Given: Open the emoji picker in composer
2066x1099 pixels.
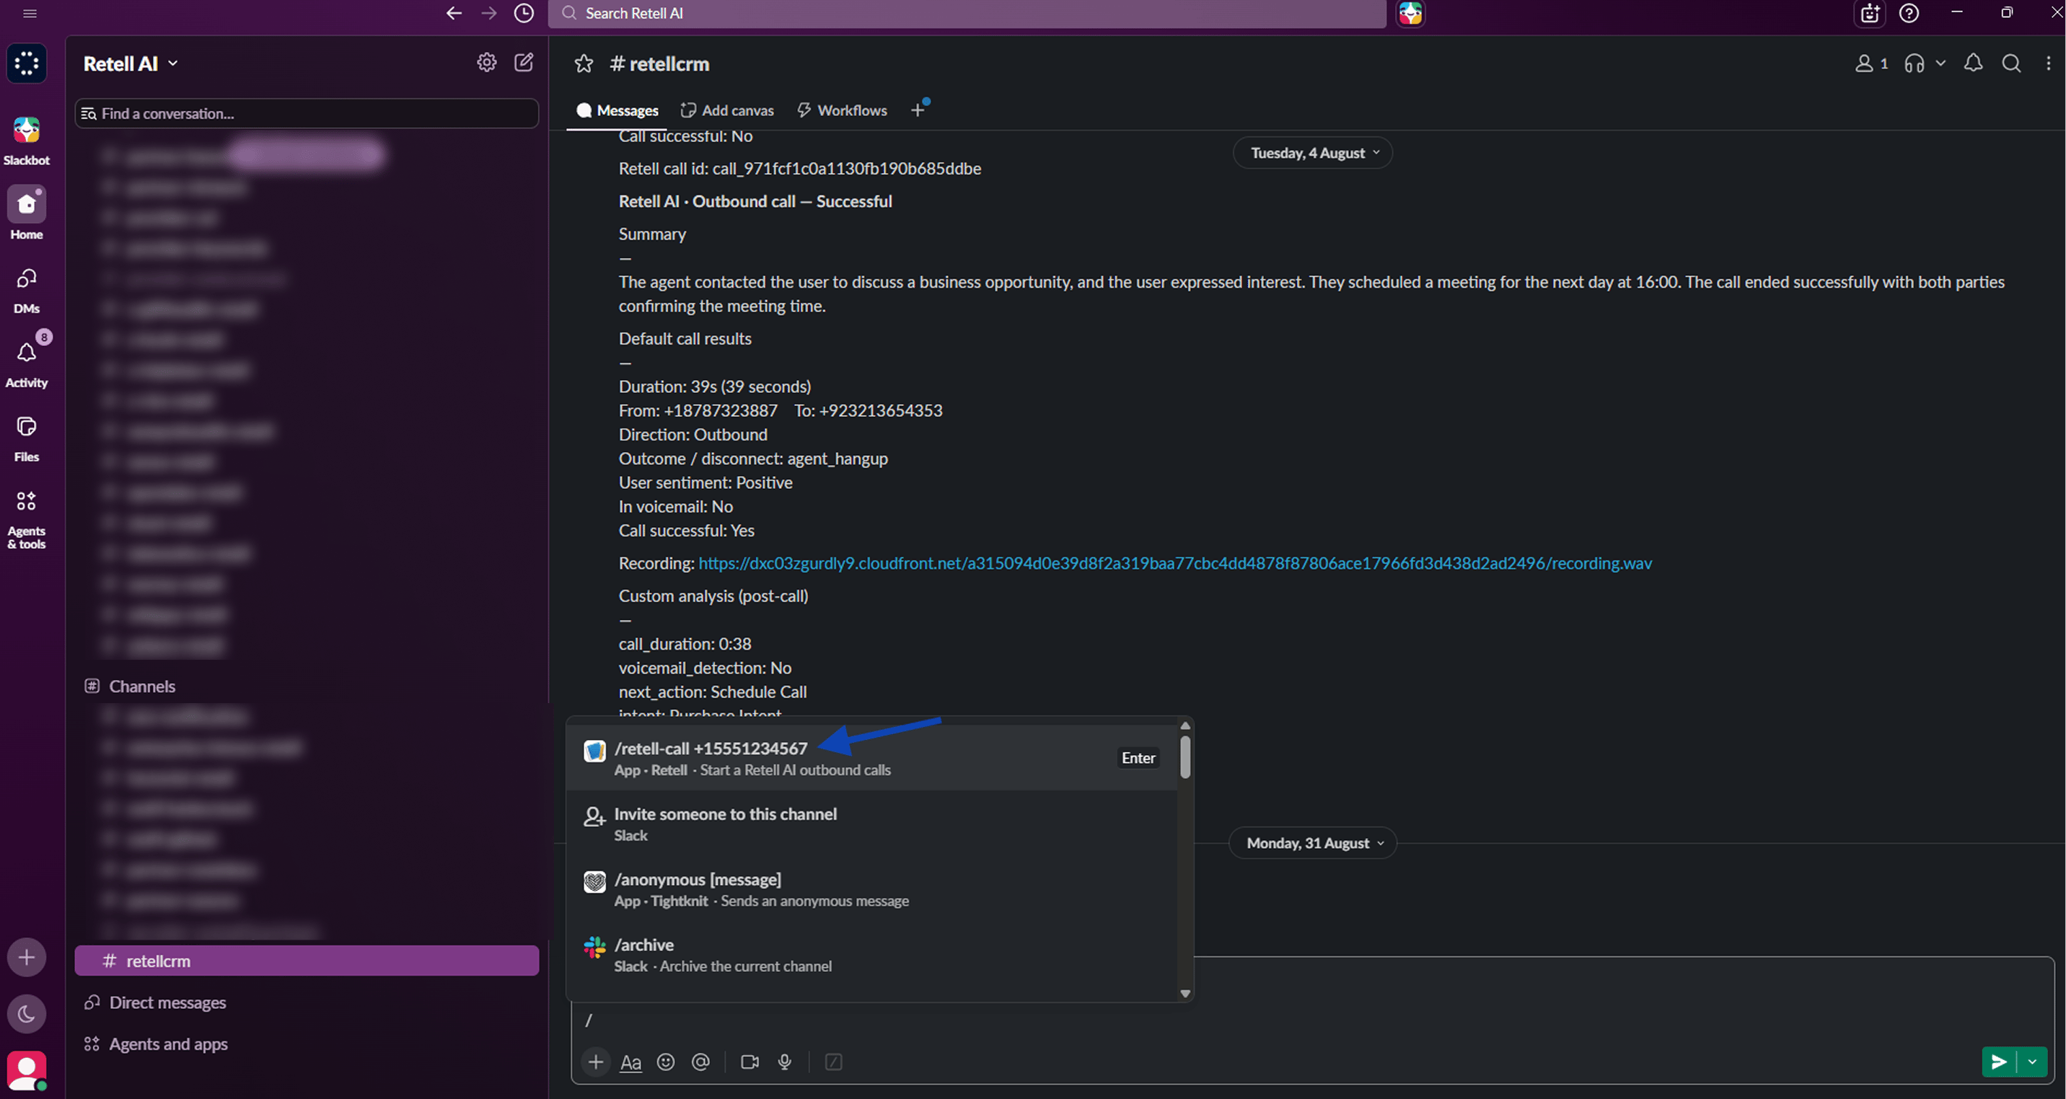Looking at the screenshot, I should pos(666,1062).
